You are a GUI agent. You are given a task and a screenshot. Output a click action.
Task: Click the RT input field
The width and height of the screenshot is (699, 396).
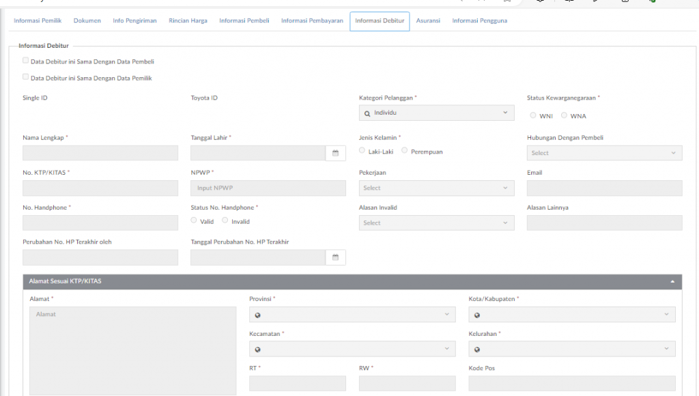click(x=298, y=384)
